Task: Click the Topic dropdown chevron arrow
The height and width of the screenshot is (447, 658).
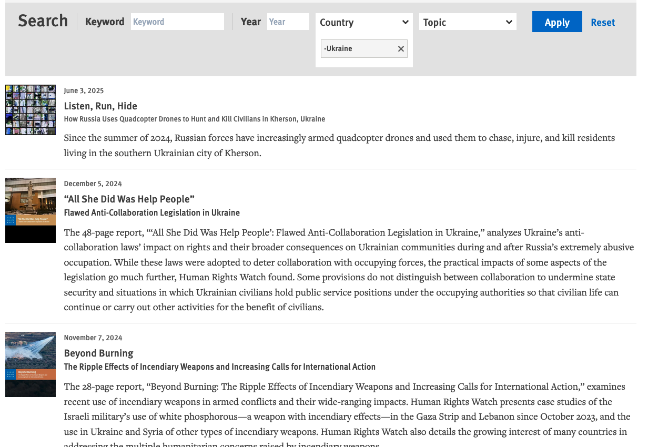Action: [509, 22]
